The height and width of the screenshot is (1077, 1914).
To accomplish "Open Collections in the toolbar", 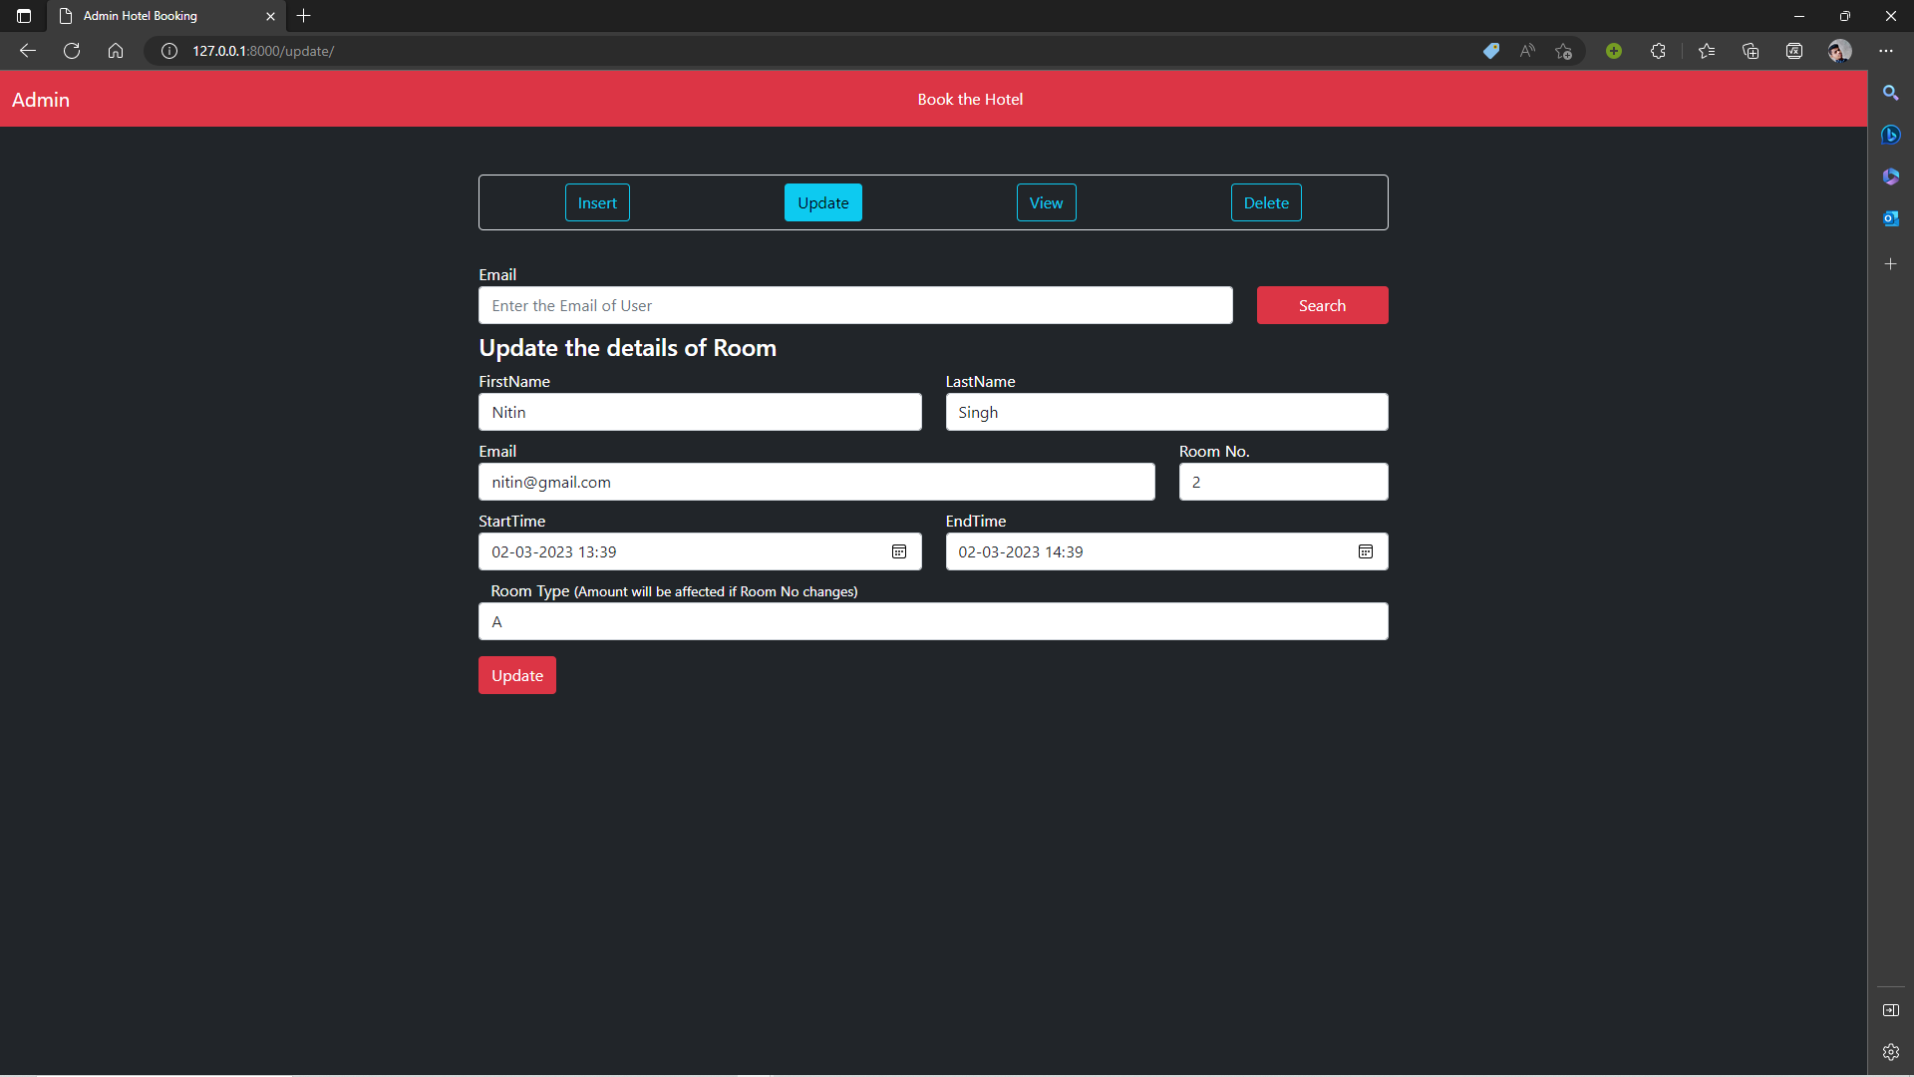I will 1751,51.
